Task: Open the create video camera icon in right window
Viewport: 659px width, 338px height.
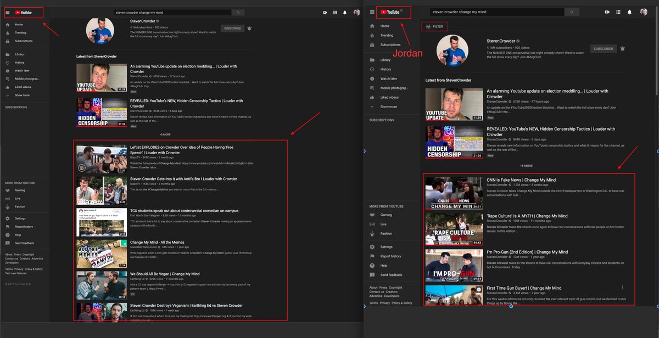Action: (x=607, y=12)
